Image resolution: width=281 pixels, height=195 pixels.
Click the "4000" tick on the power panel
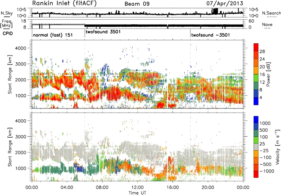point(20,48)
